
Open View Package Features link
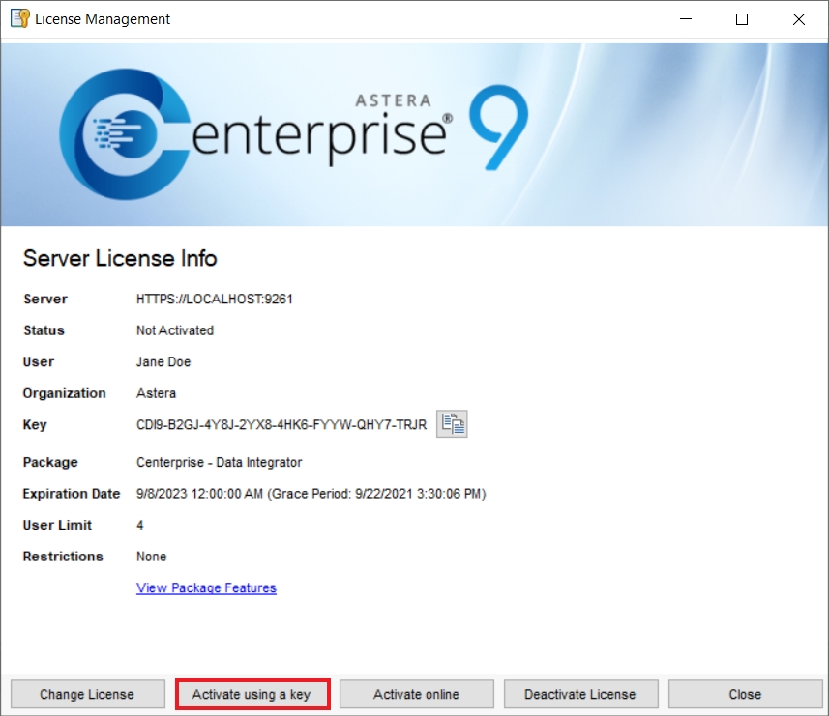206,587
